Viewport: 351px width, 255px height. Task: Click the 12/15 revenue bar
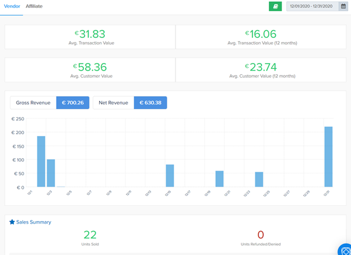tap(170, 176)
